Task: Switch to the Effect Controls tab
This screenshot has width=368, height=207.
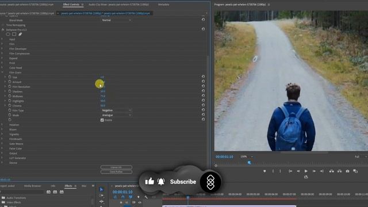Action: tap(71, 5)
